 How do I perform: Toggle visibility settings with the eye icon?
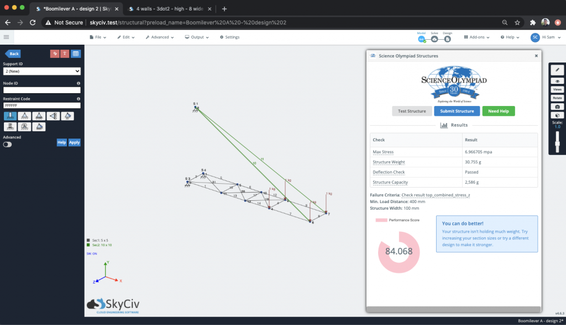tap(557, 81)
